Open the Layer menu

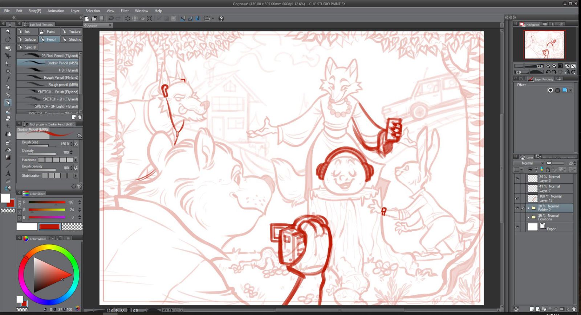[x=75, y=11]
